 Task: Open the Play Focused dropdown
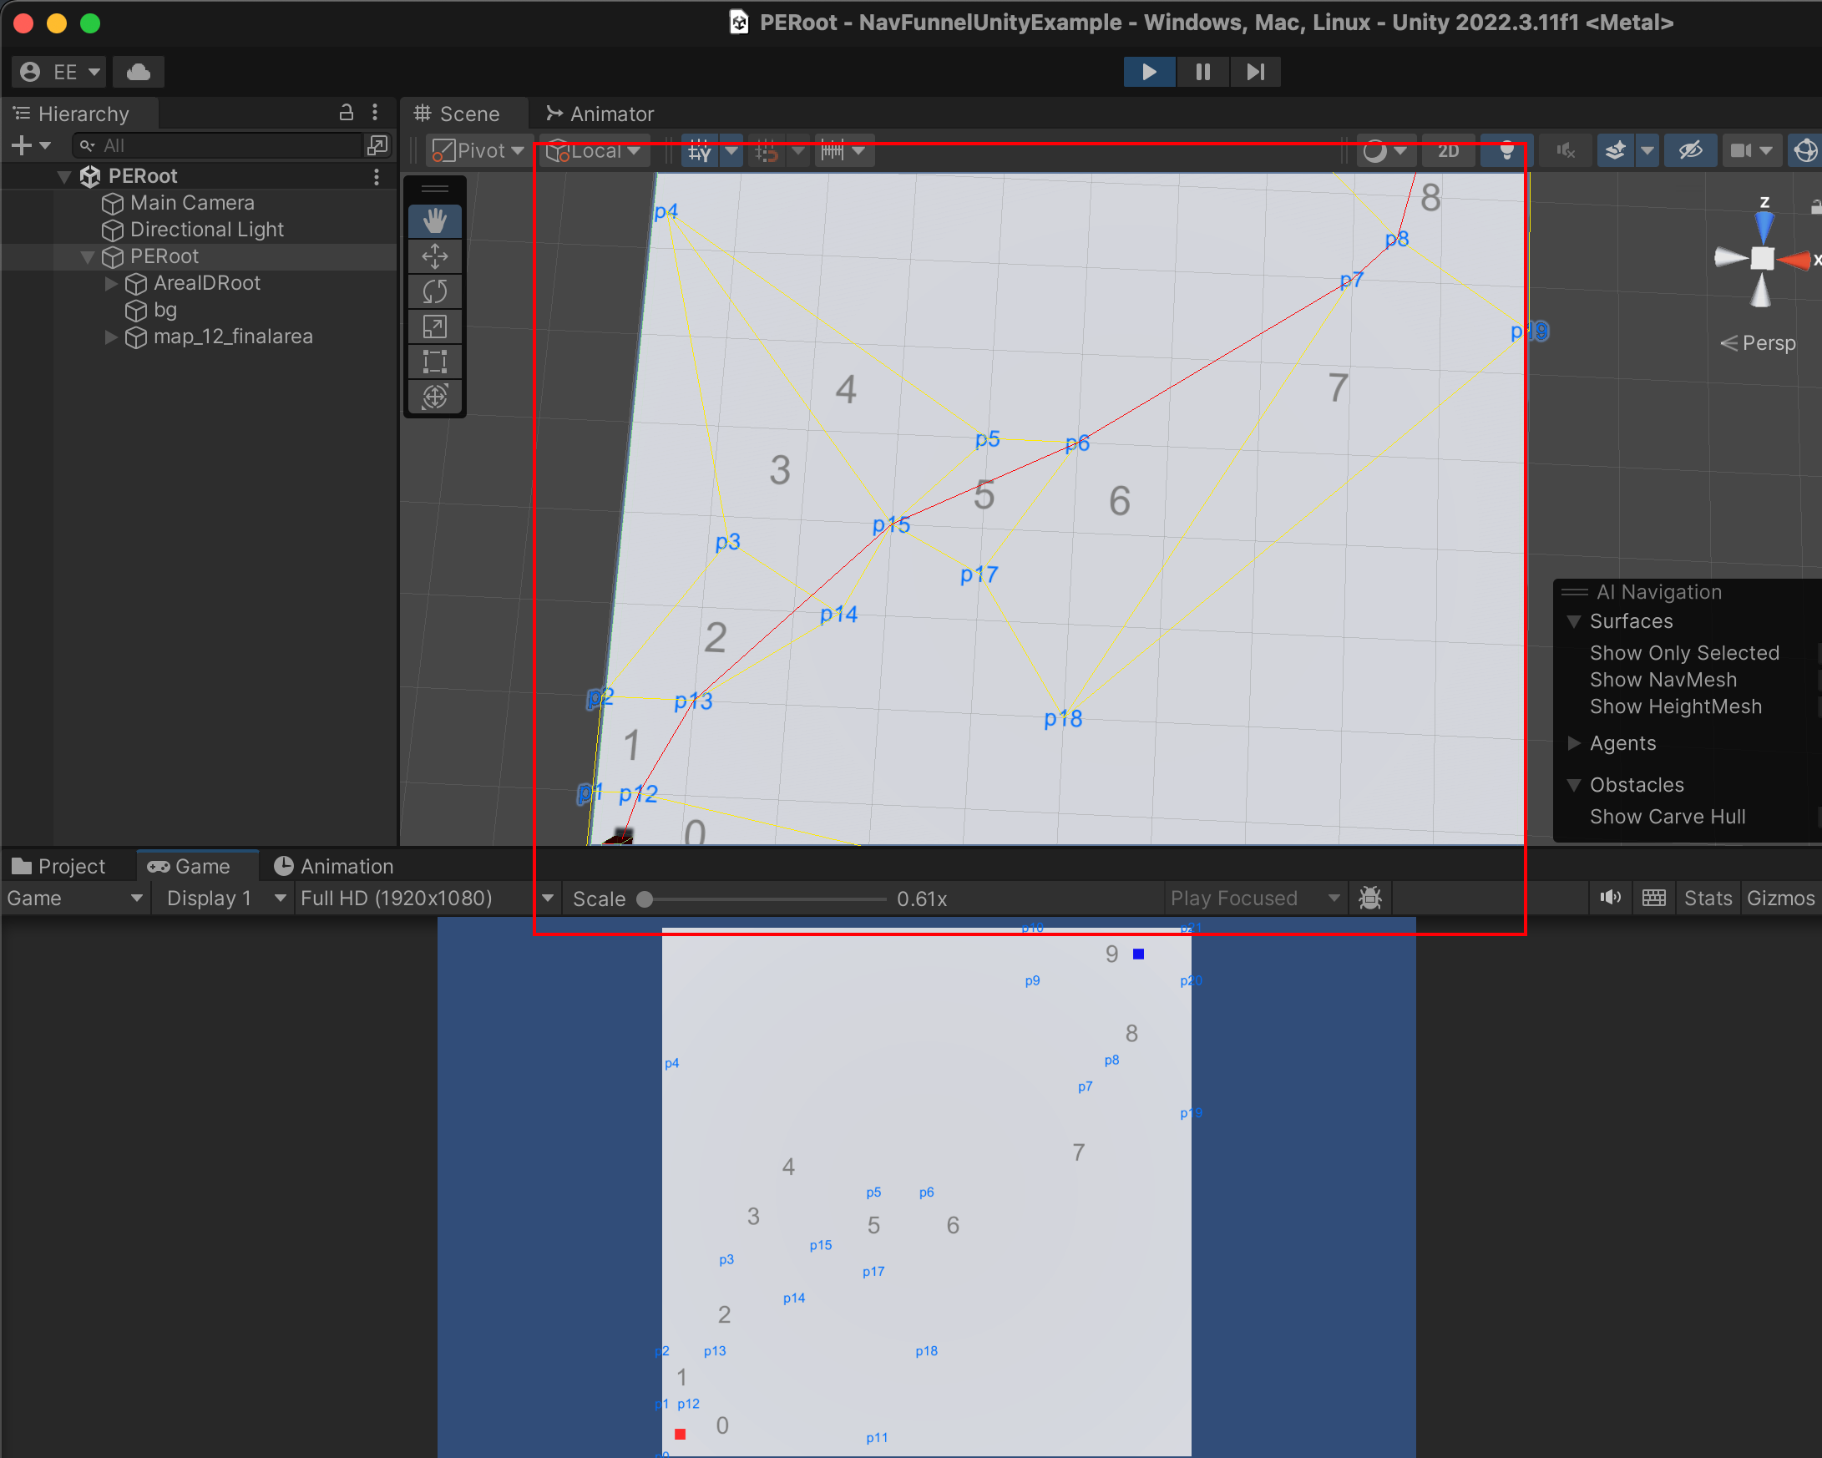pos(1255,899)
